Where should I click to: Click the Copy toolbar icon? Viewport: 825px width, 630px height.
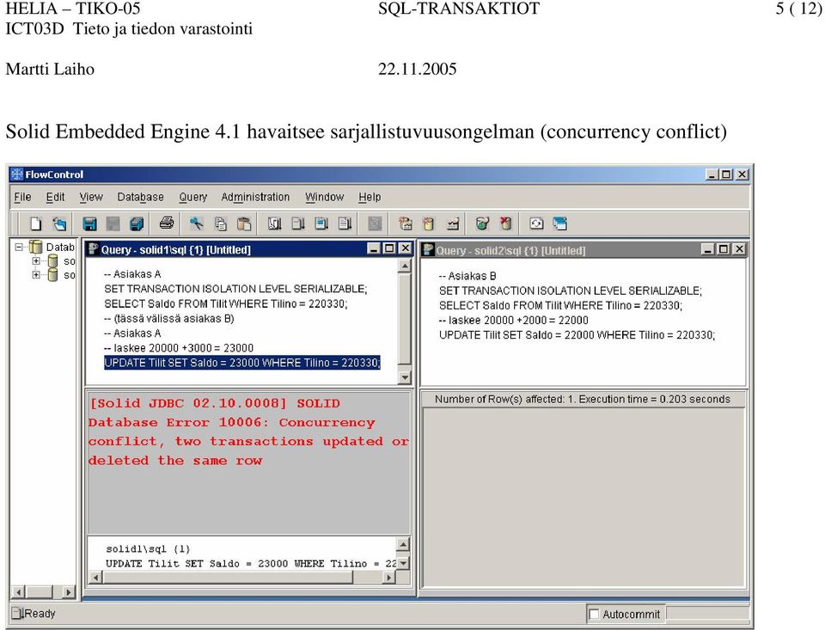(x=221, y=223)
